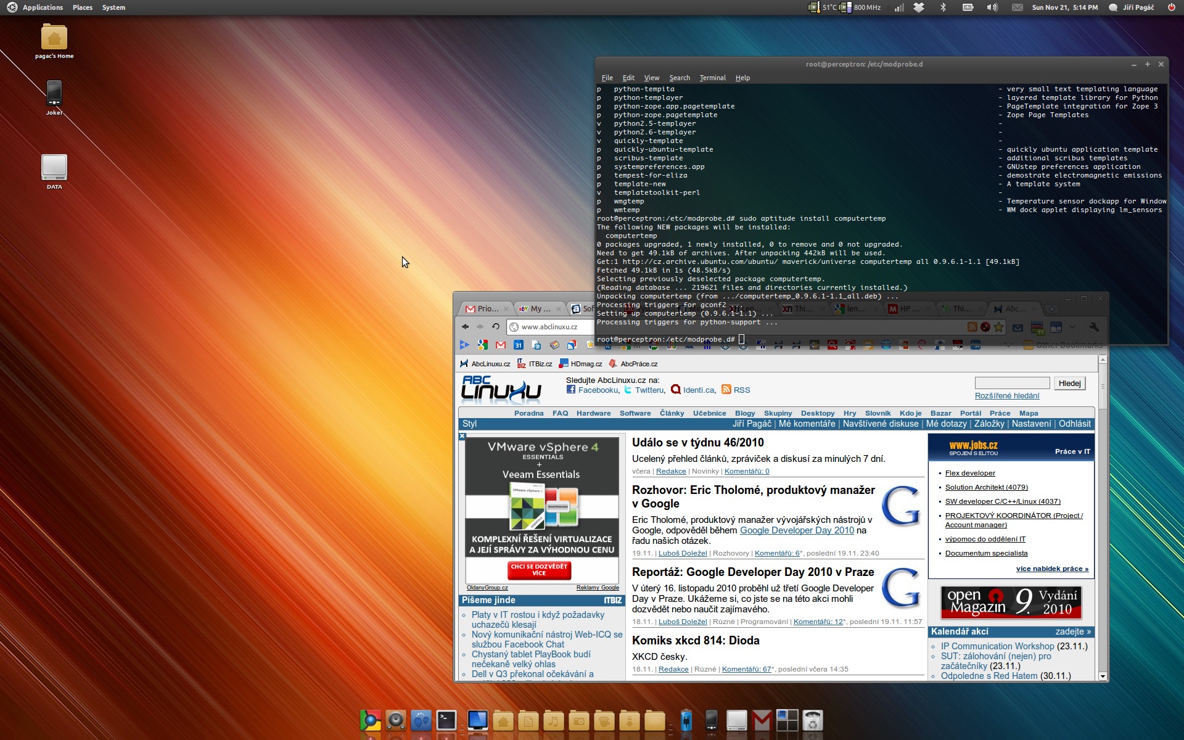Open the Gmail icon in dock

(762, 720)
